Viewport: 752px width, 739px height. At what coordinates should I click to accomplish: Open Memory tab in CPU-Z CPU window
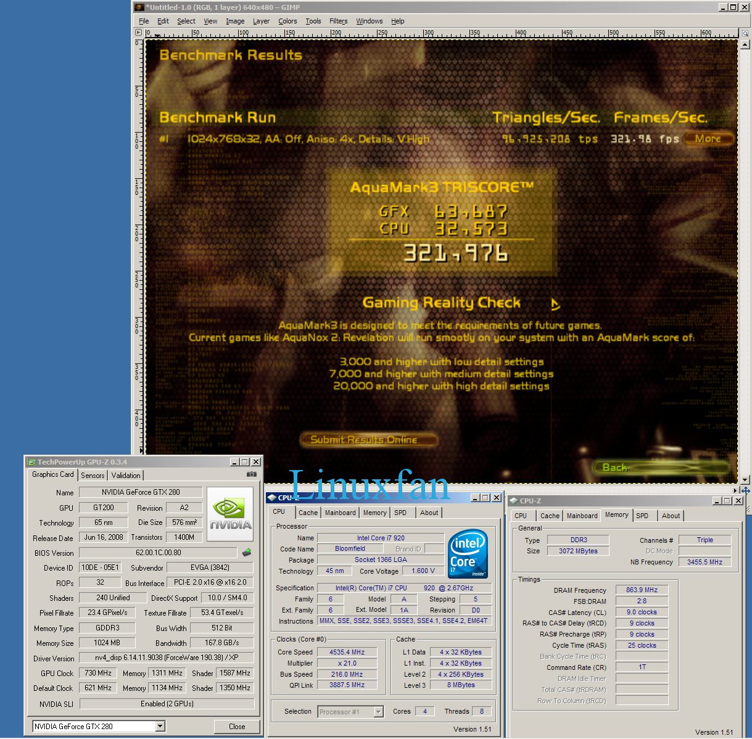point(374,513)
